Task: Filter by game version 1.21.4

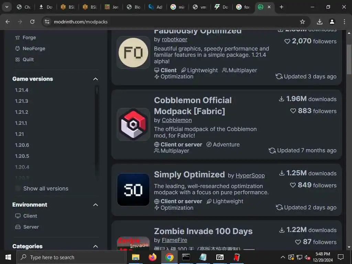Action: coord(22,90)
